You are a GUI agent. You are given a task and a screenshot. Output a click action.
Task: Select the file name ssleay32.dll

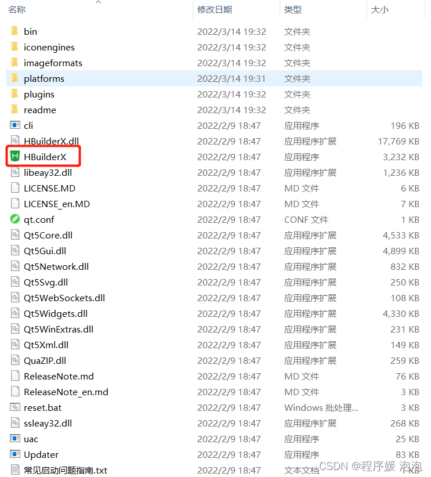click(x=48, y=423)
